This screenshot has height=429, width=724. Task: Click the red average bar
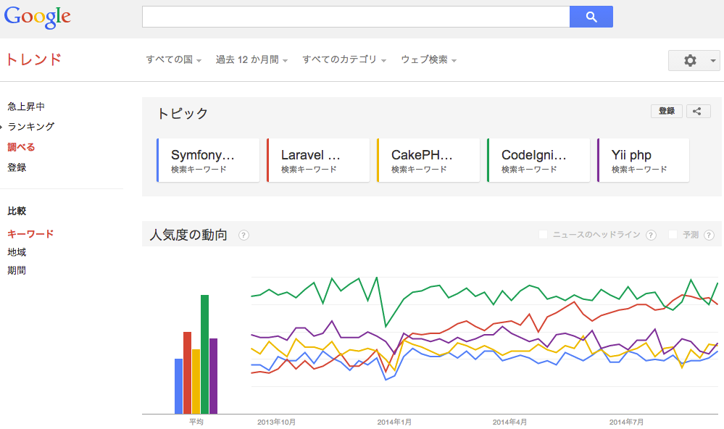(x=188, y=372)
